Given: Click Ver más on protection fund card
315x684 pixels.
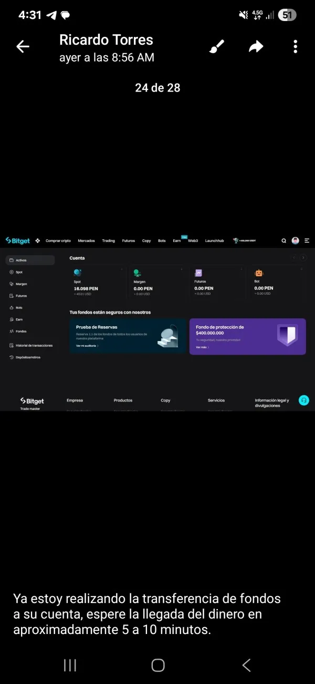Looking at the screenshot, I should [x=203, y=347].
